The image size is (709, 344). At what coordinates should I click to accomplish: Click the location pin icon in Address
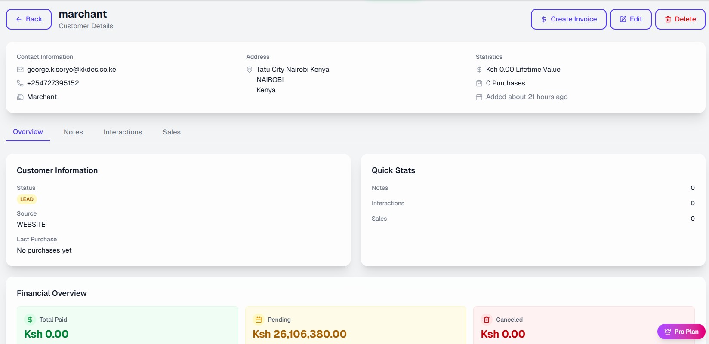pyautogui.click(x=249, y=70)
